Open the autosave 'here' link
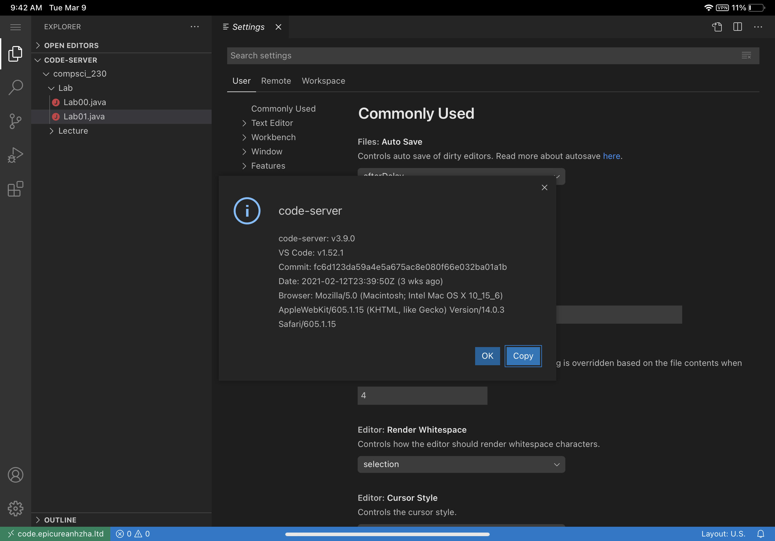The height and width of the screenshot is (541, 775). (611, 156)
